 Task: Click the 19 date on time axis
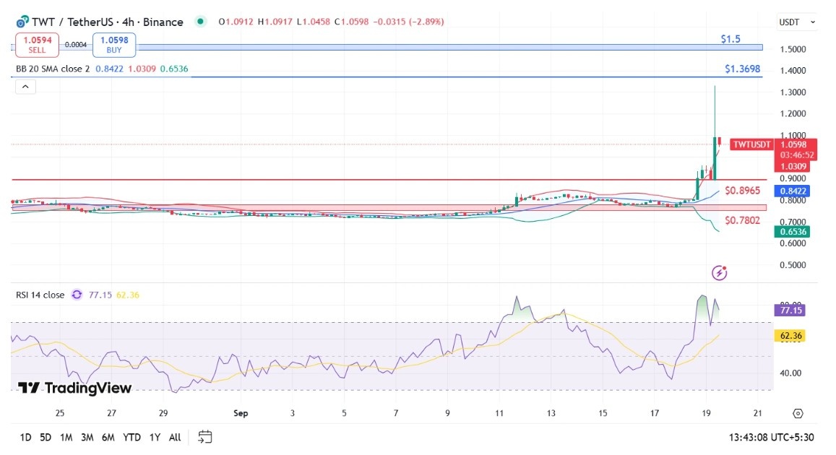[x=706, y=413]
